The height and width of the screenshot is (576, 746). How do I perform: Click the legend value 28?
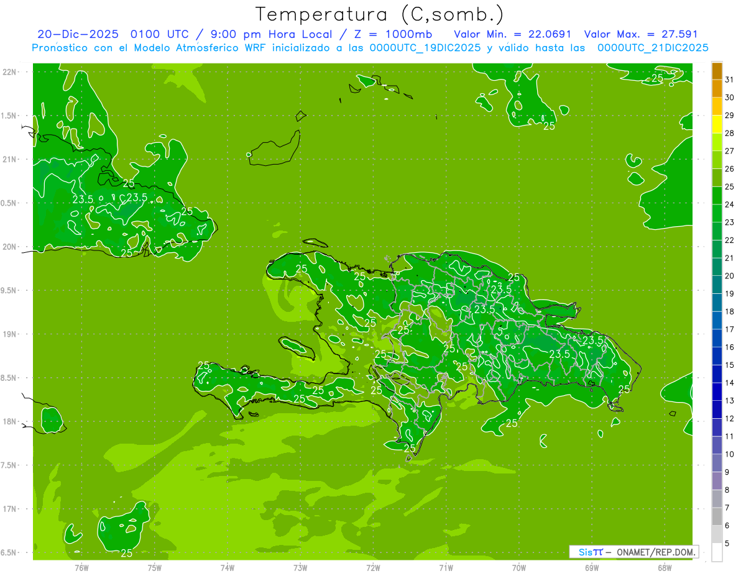click(x=730, y=133)
